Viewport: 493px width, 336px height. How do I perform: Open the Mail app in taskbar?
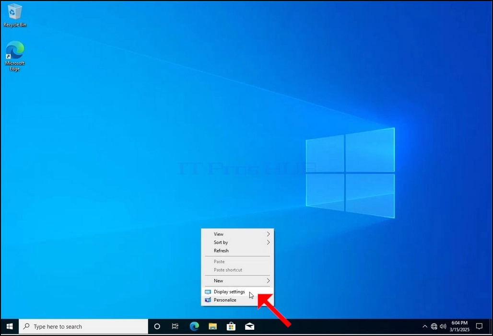pyautogui.click(x=250, y=326)
